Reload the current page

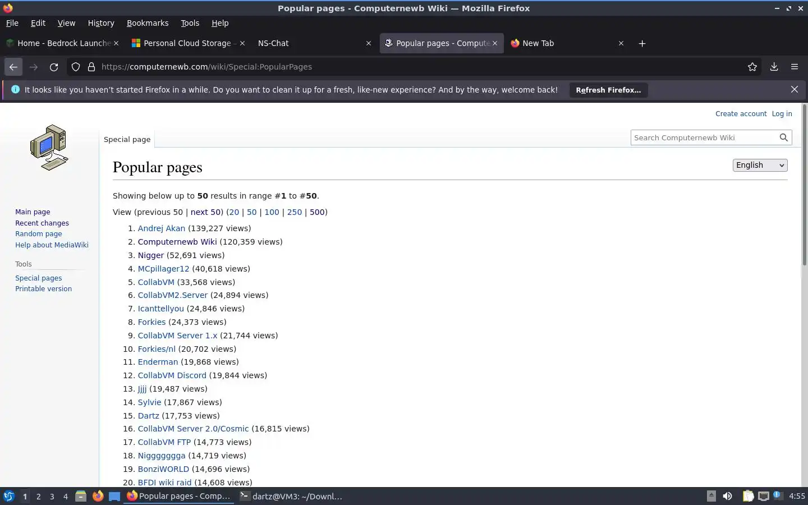(54, 67)
